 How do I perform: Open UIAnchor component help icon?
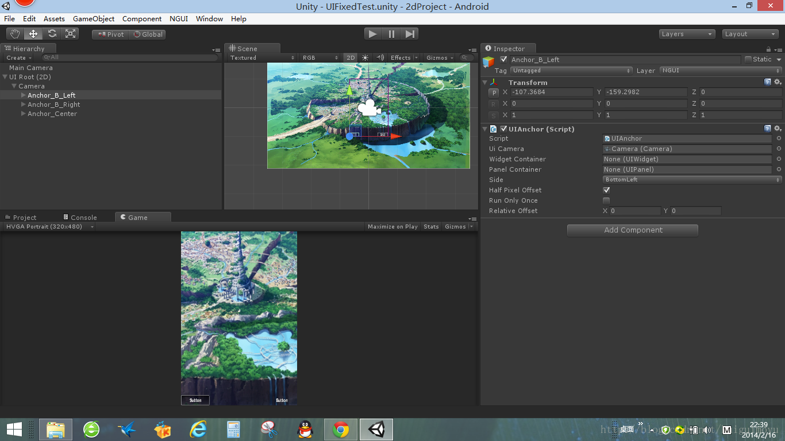tap(768, 129)
